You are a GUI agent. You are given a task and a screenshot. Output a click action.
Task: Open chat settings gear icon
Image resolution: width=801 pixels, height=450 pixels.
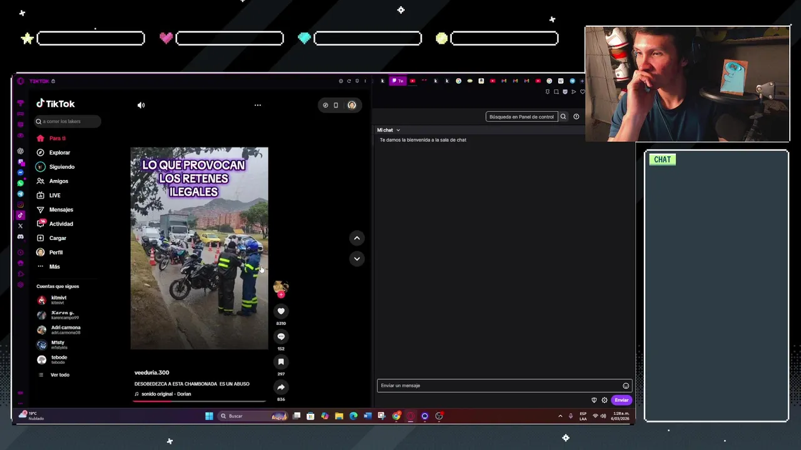605,400
